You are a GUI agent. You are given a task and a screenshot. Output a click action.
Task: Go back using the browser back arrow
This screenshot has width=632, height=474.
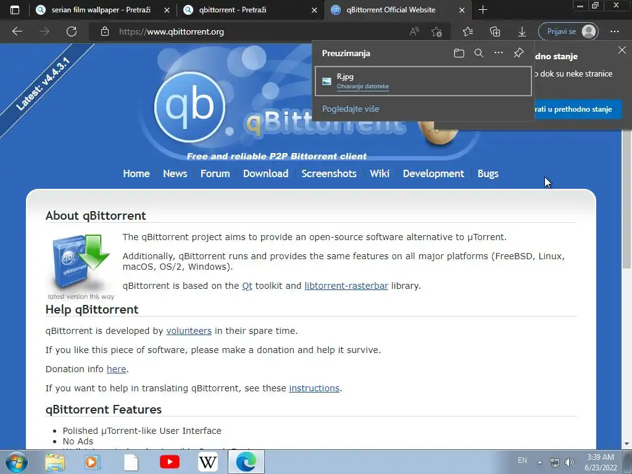(17, 31)
